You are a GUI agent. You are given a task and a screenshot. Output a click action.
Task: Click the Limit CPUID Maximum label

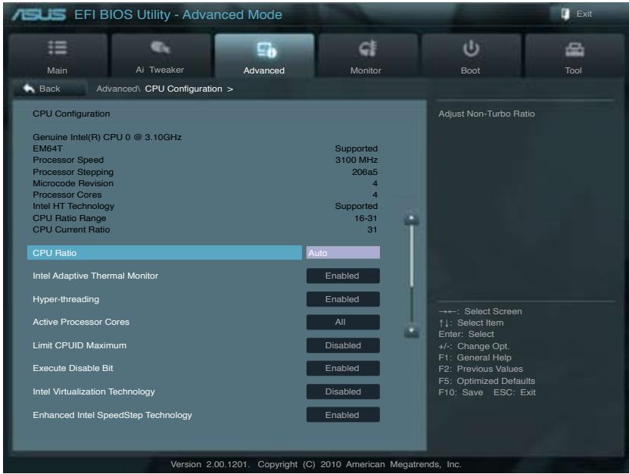click(x=79, y=345)
